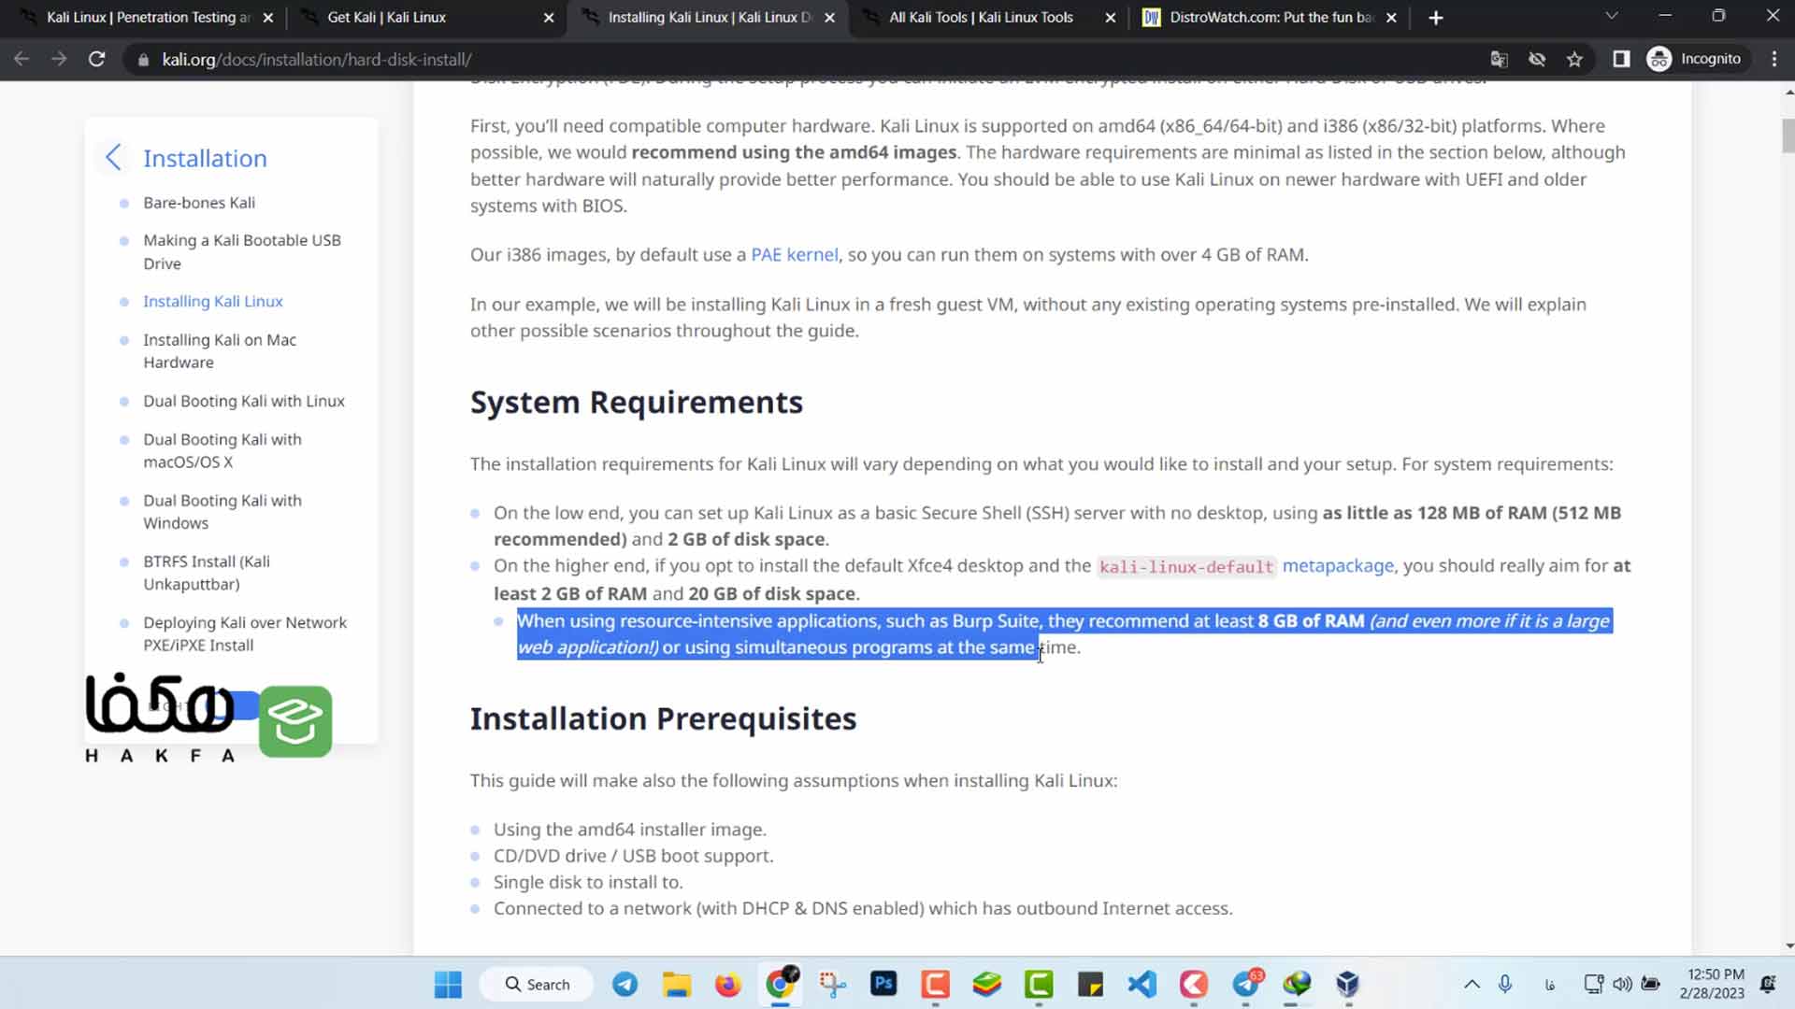Screen dimensions: 1795x1009
Task: Click the browser forward arrow
Action: (59, 59)
